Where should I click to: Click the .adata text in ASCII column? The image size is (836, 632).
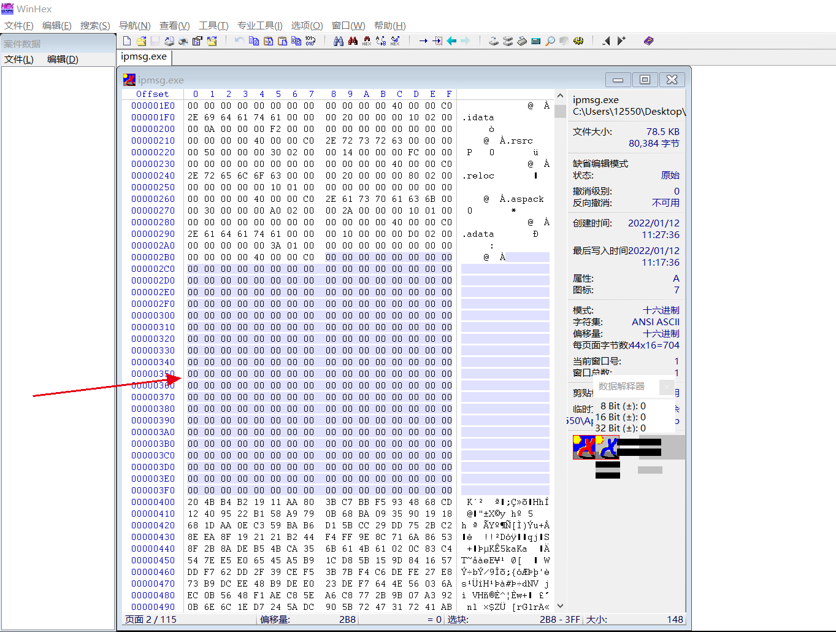[x=478, y=234]
